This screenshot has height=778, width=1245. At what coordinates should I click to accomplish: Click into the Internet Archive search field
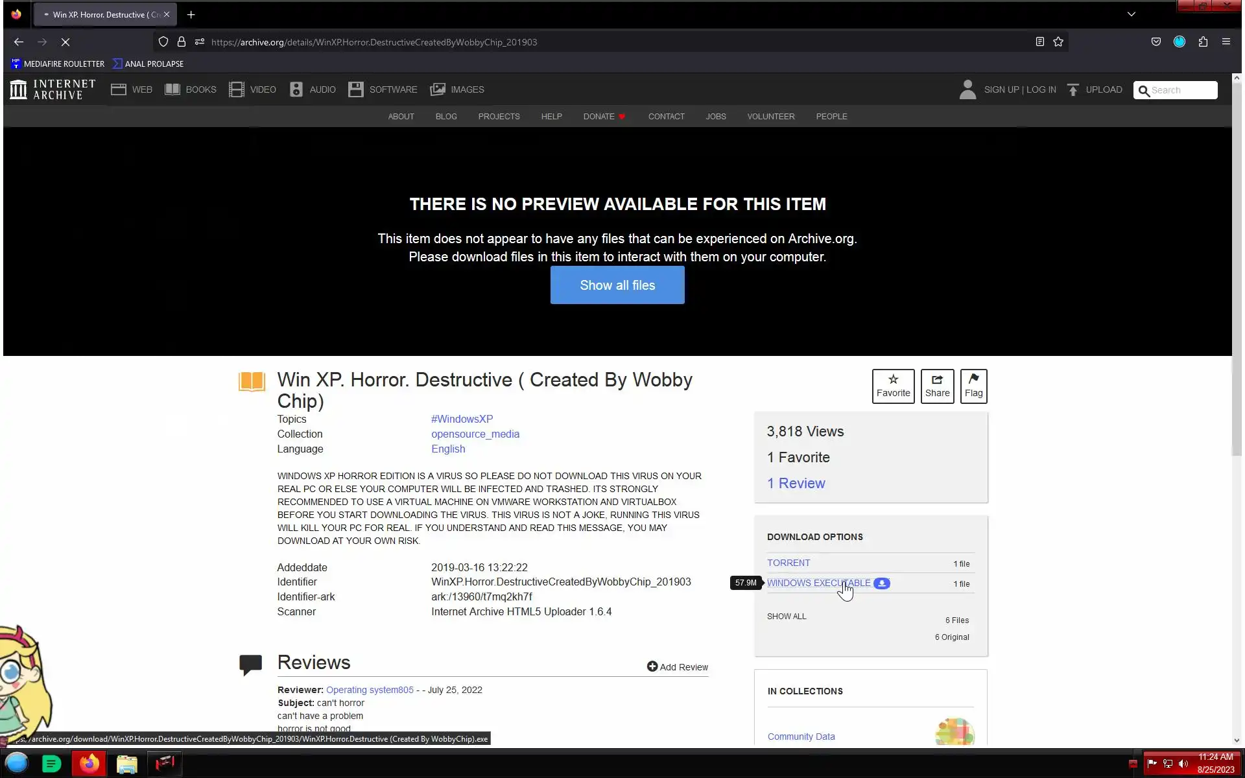click(1181, 90)
